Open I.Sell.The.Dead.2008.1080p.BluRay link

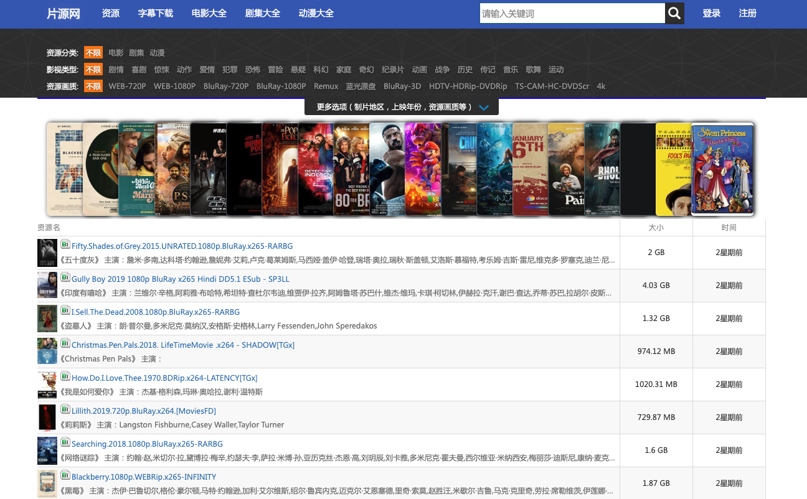[x=156, y=312]
